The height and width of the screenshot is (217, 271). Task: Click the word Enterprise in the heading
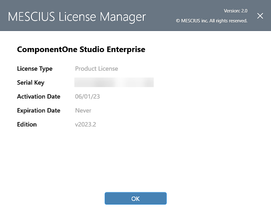[x=126, y=49]
